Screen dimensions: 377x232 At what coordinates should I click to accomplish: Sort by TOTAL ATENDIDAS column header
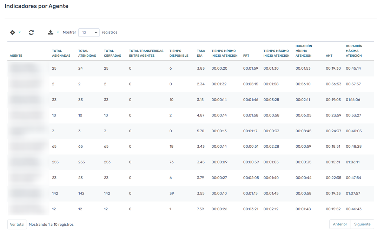[87, 53]
